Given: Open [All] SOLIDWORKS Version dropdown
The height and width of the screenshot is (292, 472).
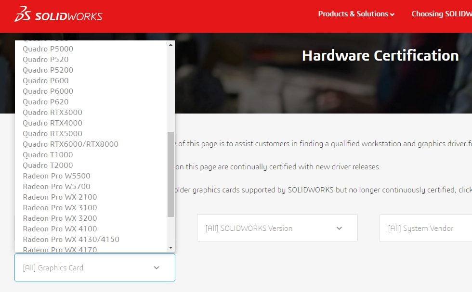Looking at the screenshot, I should click(277, 228).
